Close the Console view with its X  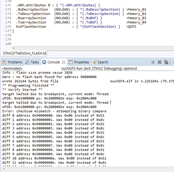coord(64,62)
